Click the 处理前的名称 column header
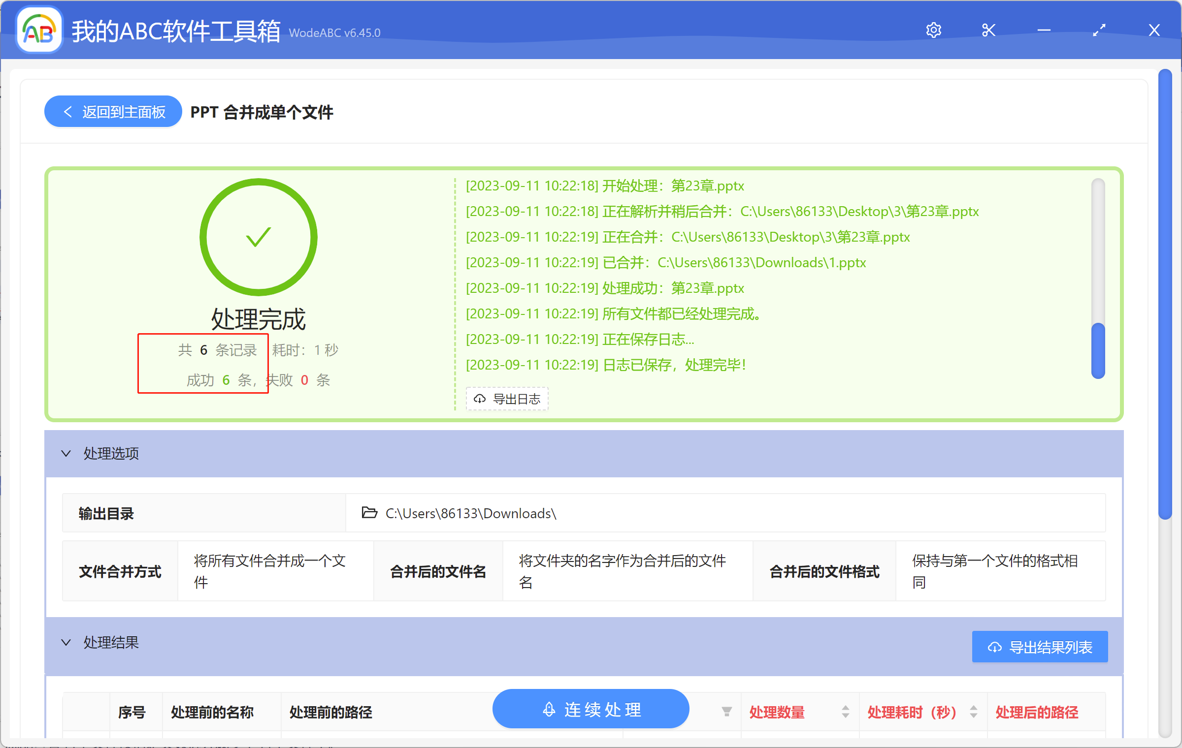The image size is (1182, 748). click(x=212, y=712)
